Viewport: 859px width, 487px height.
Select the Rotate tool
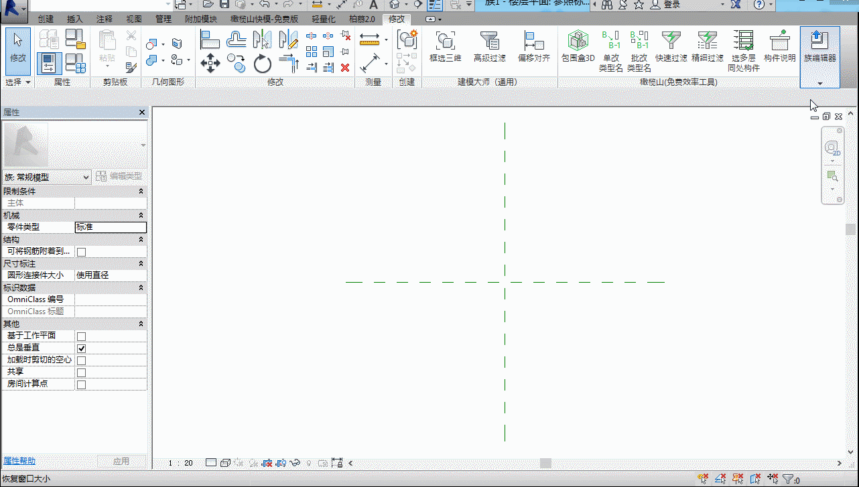[263, 64]
